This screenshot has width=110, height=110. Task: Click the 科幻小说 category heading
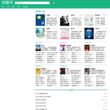tap(88, 66)
